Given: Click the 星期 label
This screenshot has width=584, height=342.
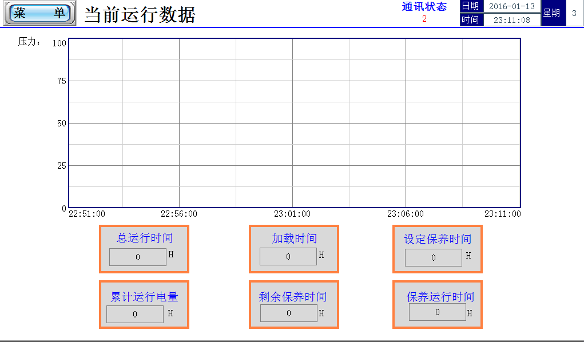Looking at the screenshot, I should click(x=551, y=13).
